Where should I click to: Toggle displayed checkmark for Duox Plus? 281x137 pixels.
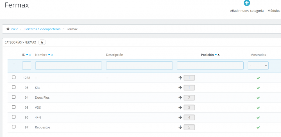(x=258, y=98)
